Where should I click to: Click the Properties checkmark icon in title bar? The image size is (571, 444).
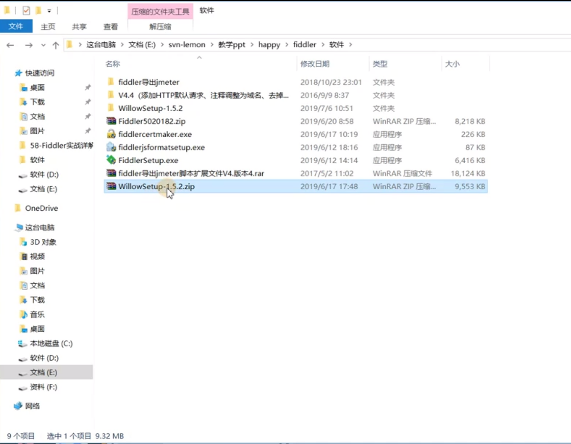(26, 10)
